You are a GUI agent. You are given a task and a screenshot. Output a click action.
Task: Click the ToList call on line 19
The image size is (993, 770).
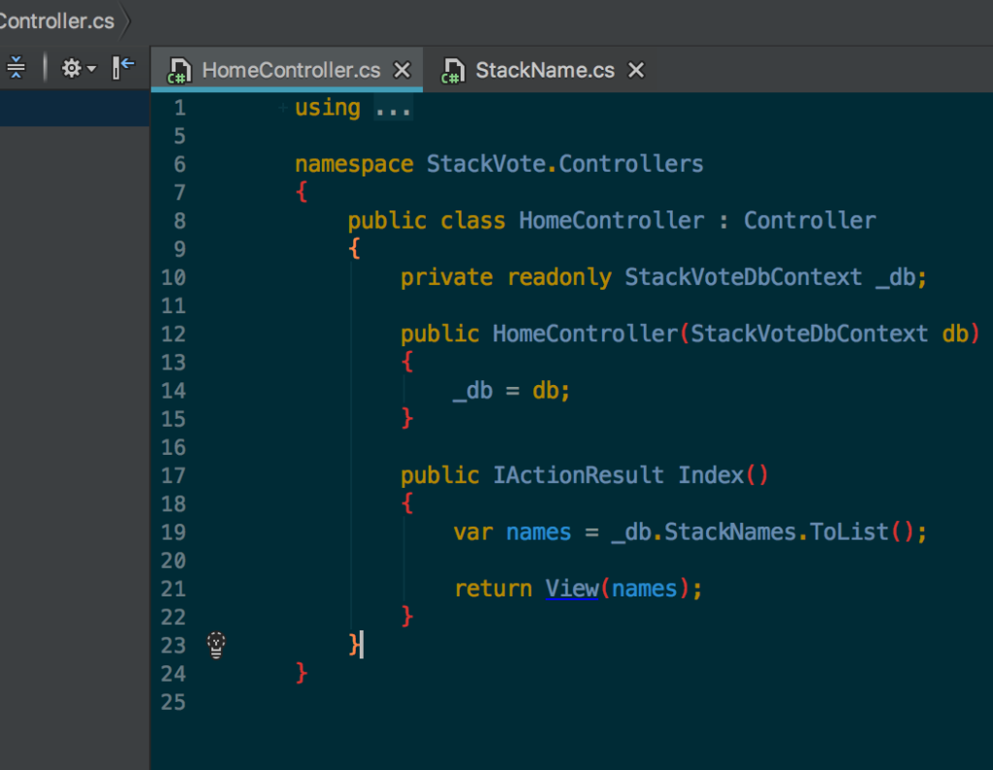pos(848,532)
